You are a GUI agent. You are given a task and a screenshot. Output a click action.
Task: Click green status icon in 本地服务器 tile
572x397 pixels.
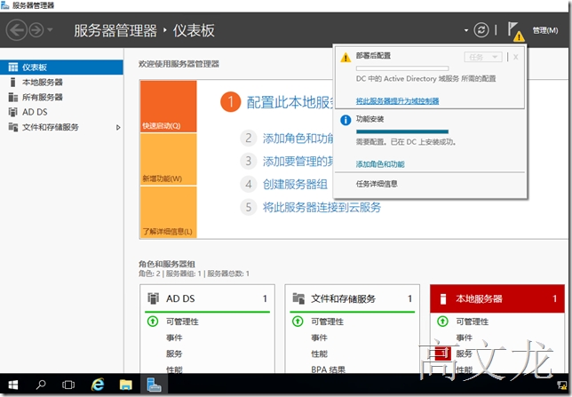(x=442, y=322)
